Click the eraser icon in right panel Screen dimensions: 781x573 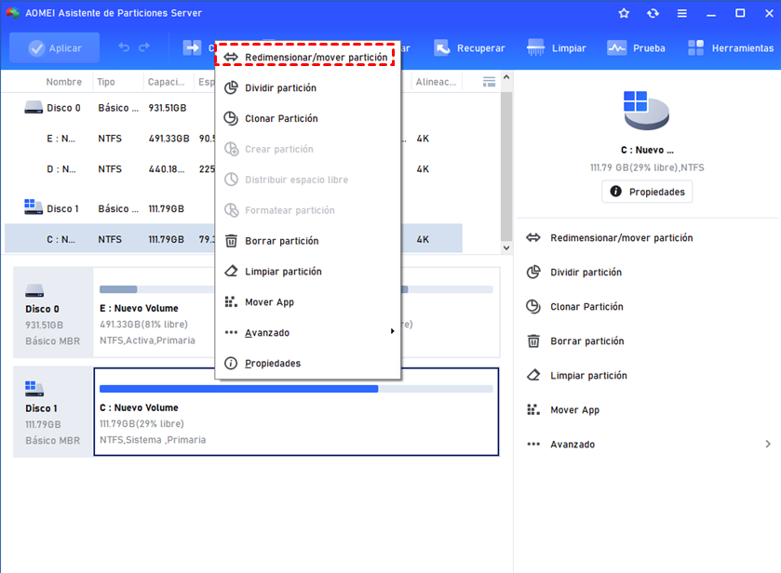click(x=533, y=375)
